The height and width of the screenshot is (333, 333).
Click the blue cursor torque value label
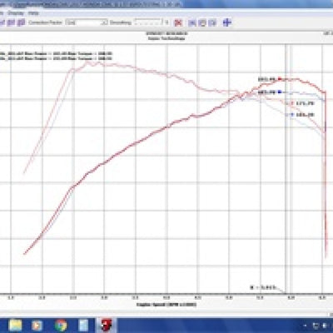(305, 114)
